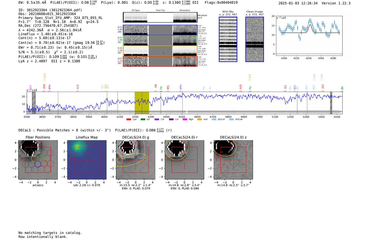Viewport: 369px width, 251px height.
Task: Click the green Hβ label at spectrum end
Action: tap(342, 88)
